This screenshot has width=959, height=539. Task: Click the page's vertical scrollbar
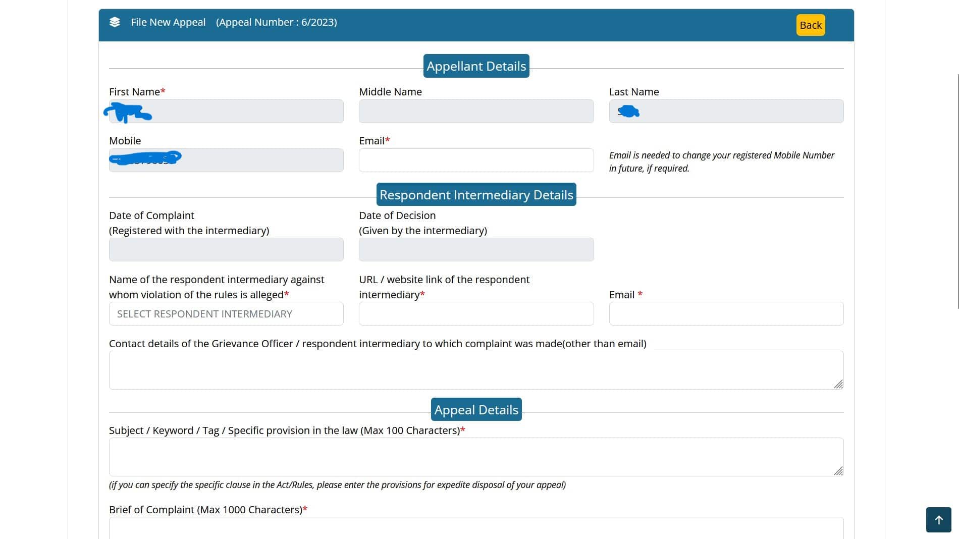(x=957, y=192)
